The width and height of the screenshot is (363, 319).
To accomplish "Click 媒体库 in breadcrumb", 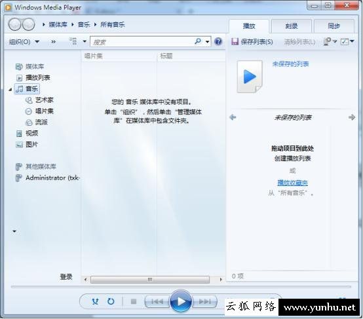I will tap(58, 24).
